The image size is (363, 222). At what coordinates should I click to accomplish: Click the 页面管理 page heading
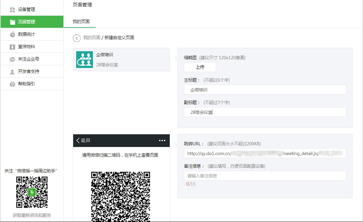[82, 5]
